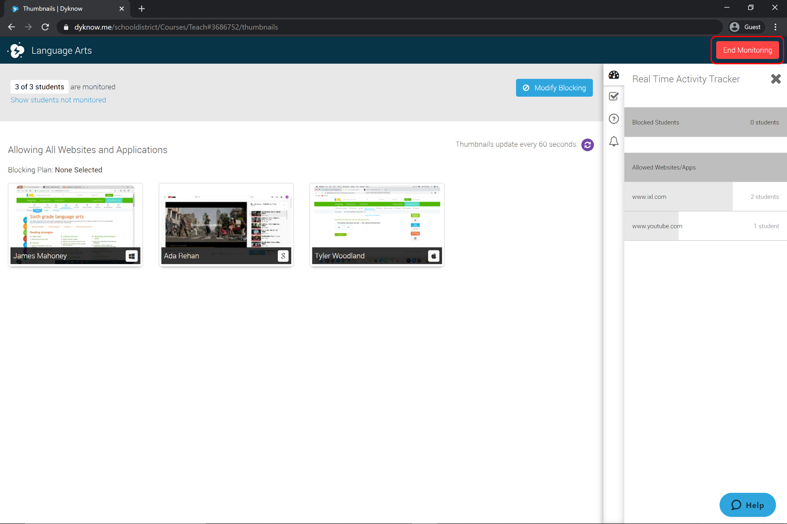Image resolution: width=787 pixels, height=524 pixels.
Task: Open the activity tracker gauge icon
Action: (x=614, y=75)
